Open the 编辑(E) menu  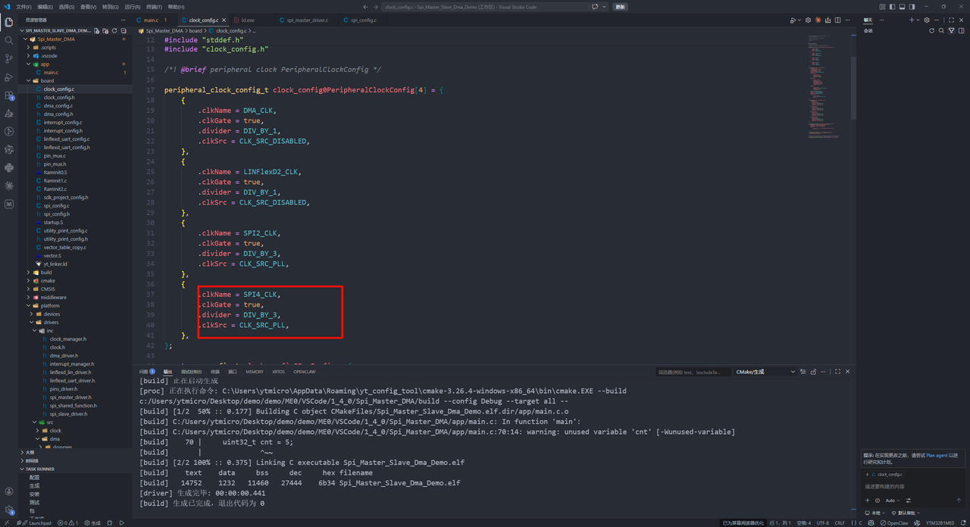45,7
